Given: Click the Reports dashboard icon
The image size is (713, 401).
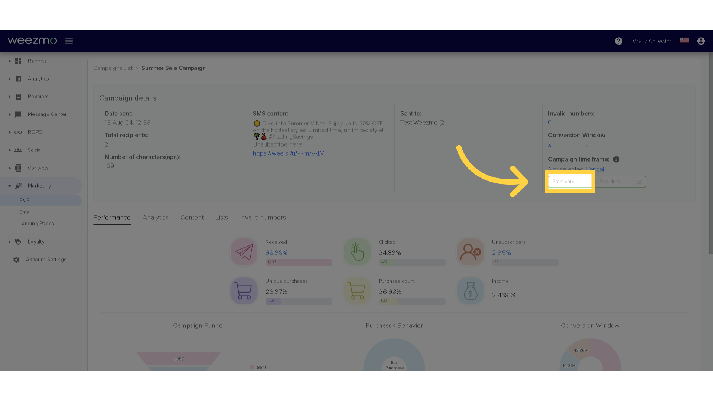Looking at the screenshot, I should click(18, 61).
